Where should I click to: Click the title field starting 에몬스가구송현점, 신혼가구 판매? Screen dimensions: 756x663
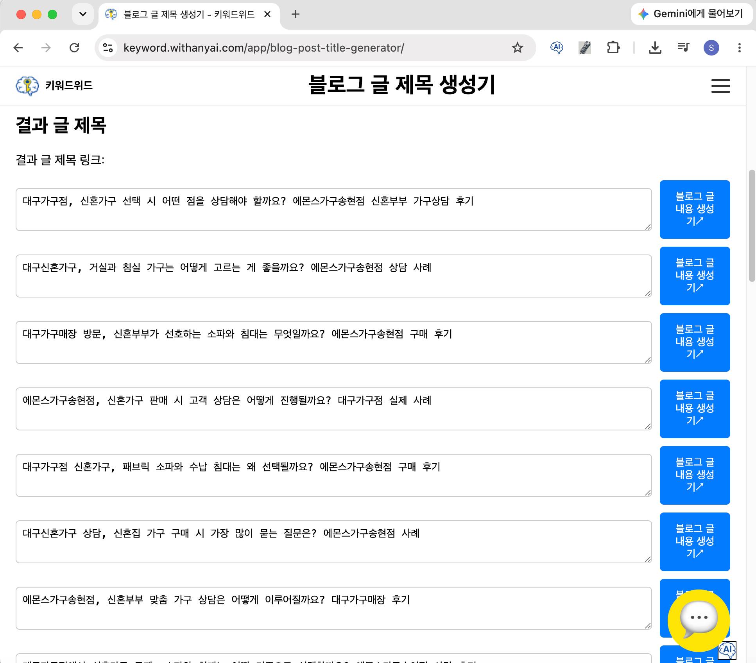[x=333, y=409]
